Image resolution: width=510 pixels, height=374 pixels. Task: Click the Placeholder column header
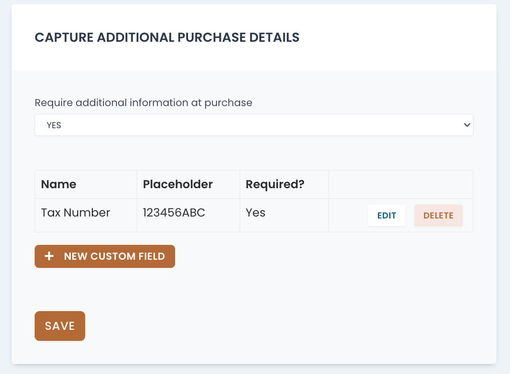(x=178, y=184)
